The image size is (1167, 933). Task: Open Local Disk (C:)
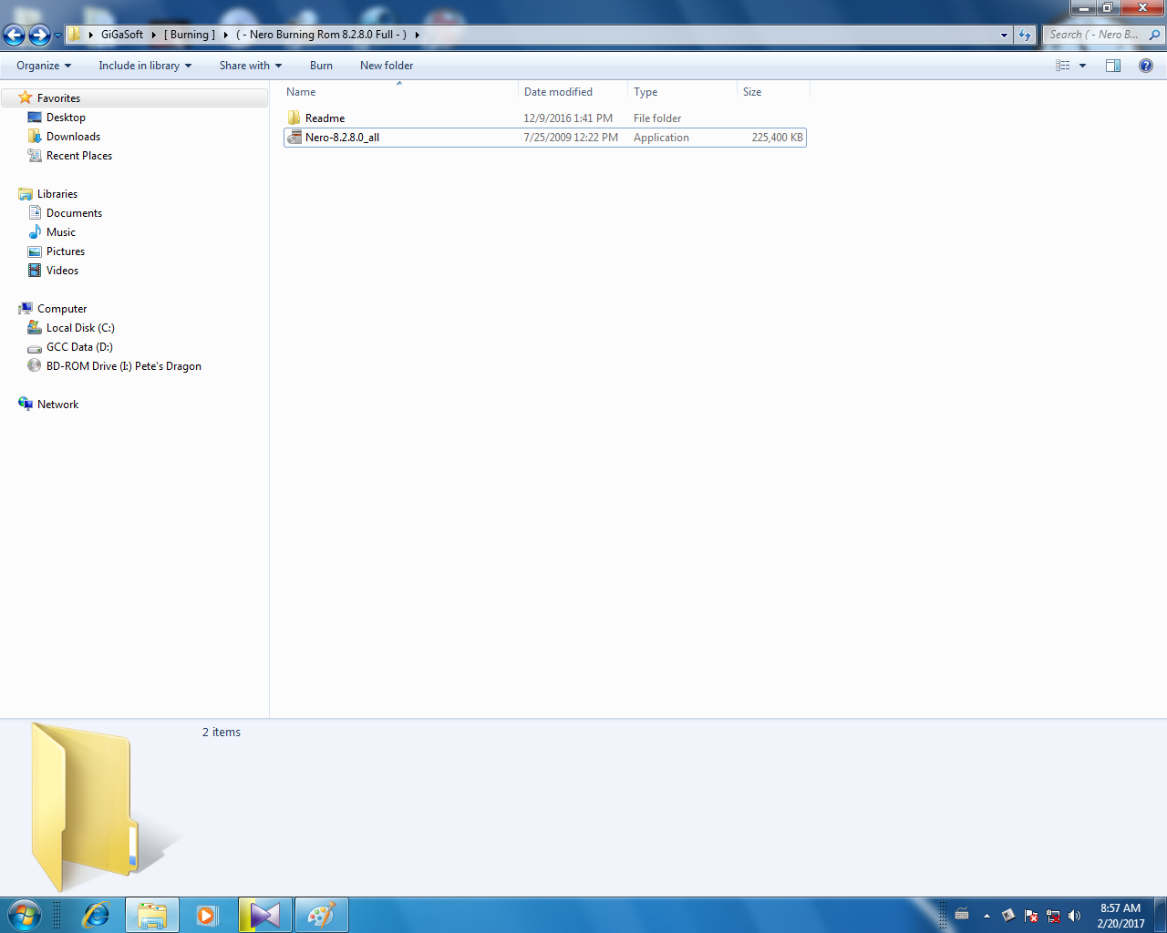click(80, 328)
